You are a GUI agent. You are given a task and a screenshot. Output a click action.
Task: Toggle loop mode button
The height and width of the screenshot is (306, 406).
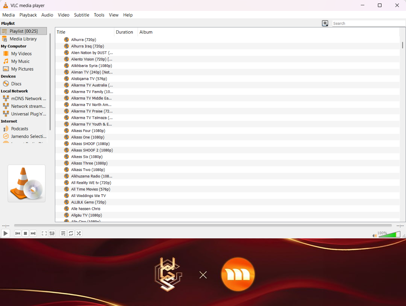(71, 233)
